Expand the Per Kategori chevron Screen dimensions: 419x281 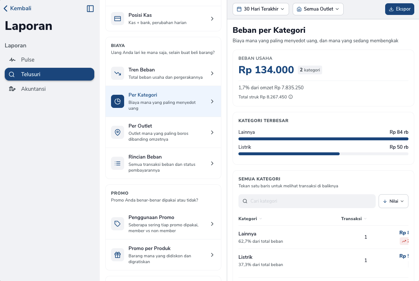coord(212,101)
